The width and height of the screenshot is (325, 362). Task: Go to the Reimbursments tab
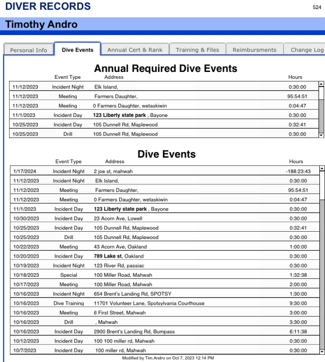(x=254, y=50)
